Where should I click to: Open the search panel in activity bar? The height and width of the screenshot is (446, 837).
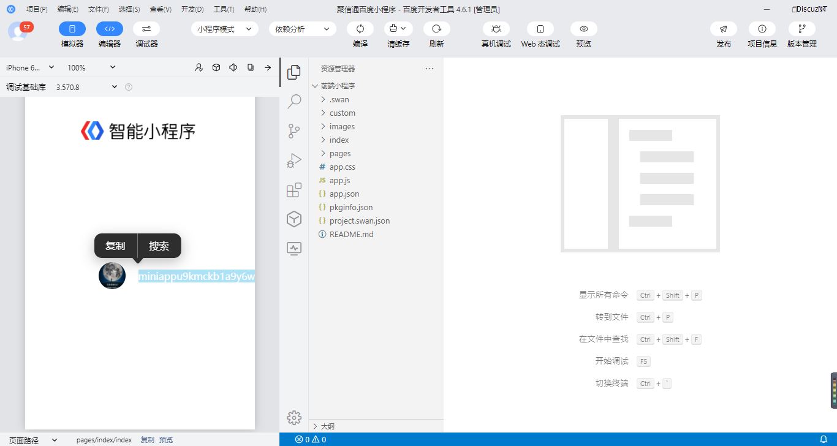pos(294,101)
